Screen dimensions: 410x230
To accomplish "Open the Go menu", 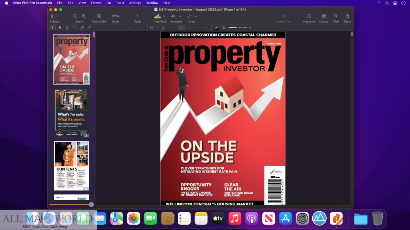I will point(109,3).
